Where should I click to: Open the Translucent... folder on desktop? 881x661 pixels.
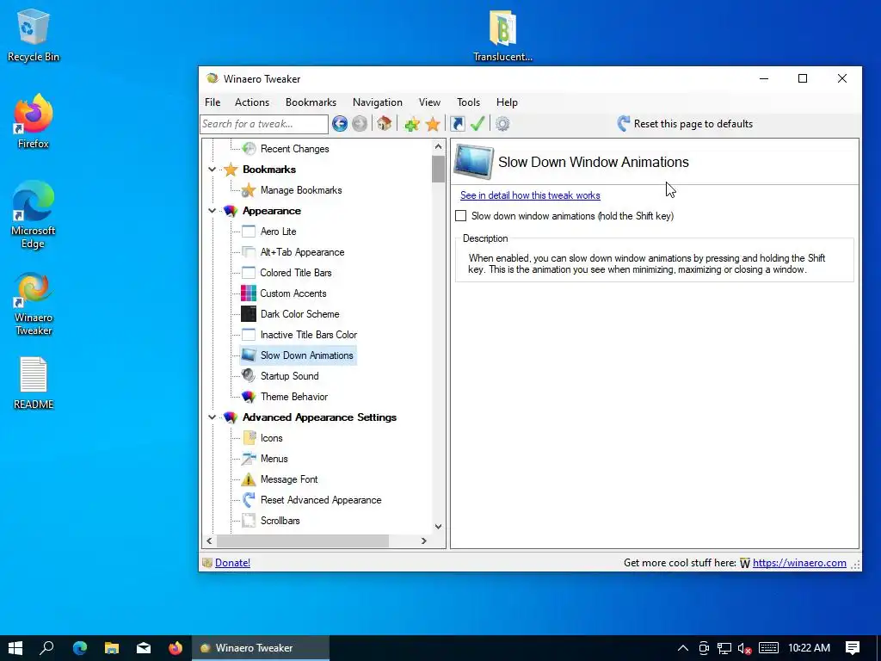pos(502,36)
